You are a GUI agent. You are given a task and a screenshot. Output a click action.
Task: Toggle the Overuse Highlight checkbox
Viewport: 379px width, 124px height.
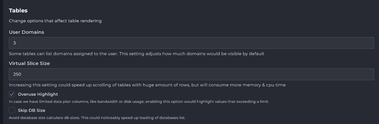click(x=12, y=94)
